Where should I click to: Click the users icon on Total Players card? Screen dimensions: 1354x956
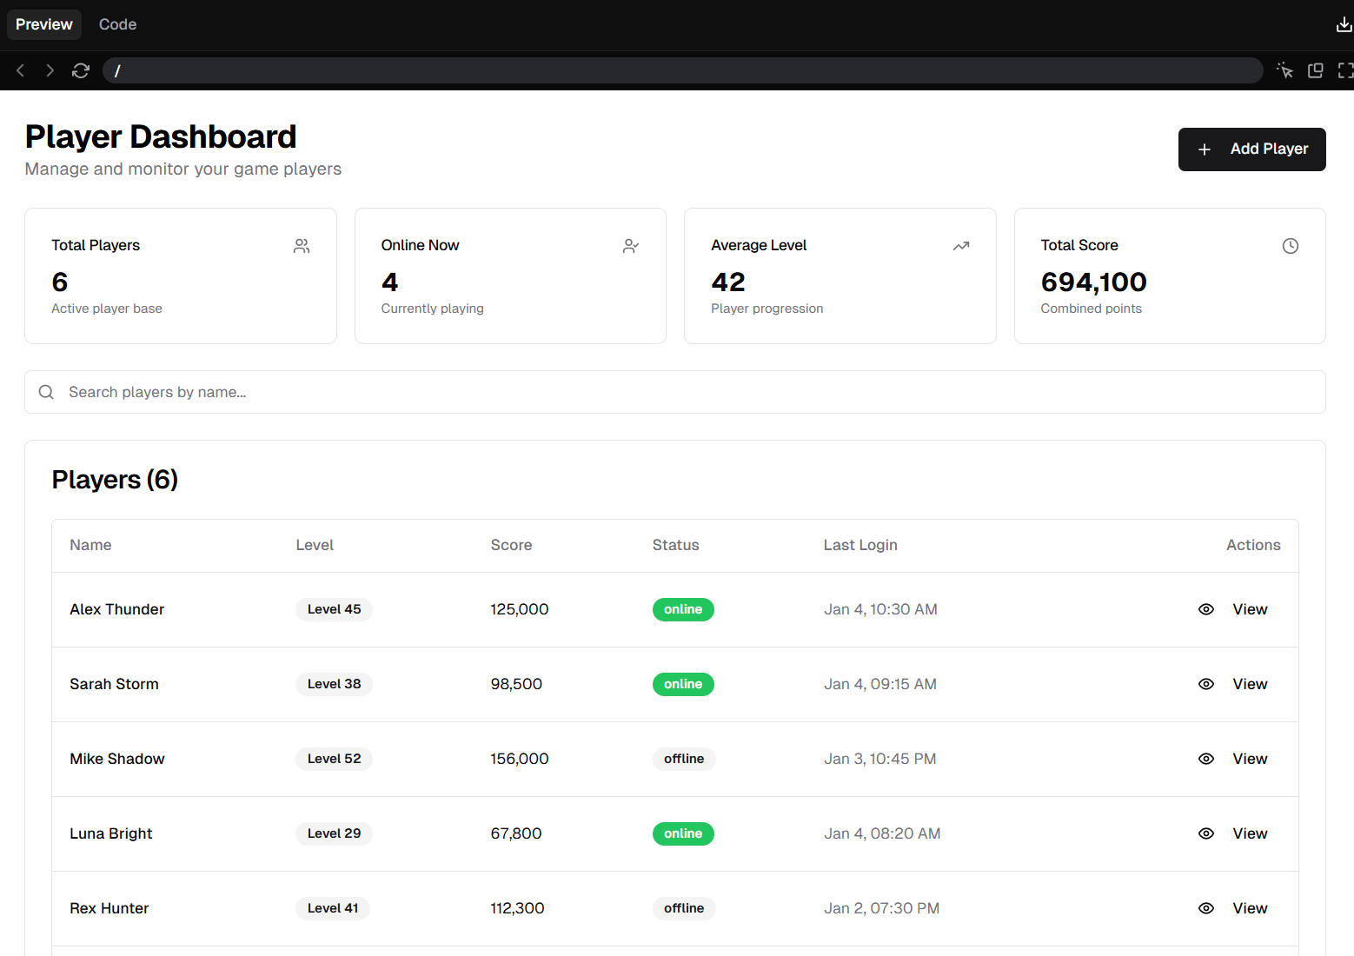tap(302, 246)
